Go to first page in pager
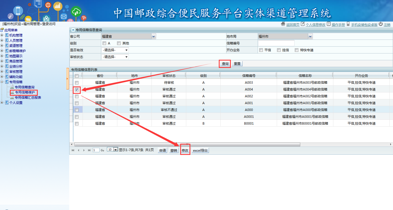 click(73, 150)
